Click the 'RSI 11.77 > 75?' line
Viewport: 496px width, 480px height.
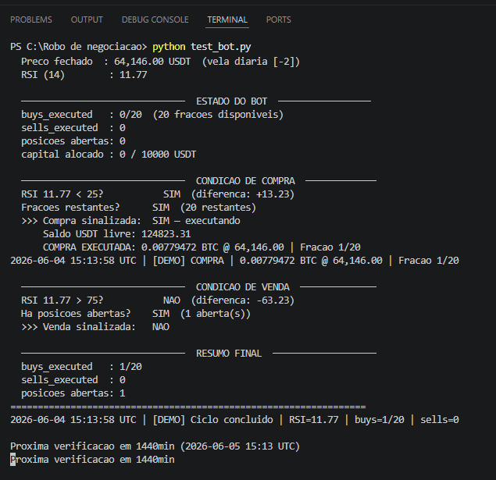tap(158, 300)
